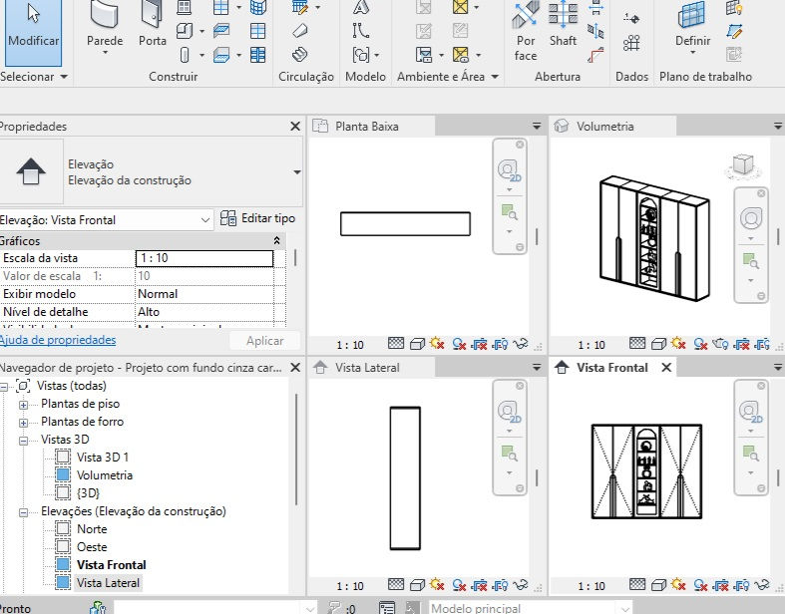Expand Plantas de piso tree node
The image size is (785, 614).
click(24, 405)
